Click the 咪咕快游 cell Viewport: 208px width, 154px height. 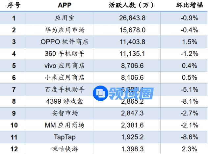(65, 149)
